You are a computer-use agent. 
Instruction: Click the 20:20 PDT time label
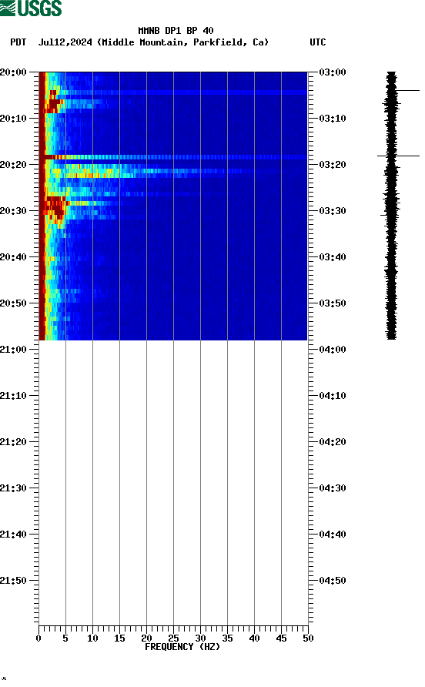tap(13, 165)
